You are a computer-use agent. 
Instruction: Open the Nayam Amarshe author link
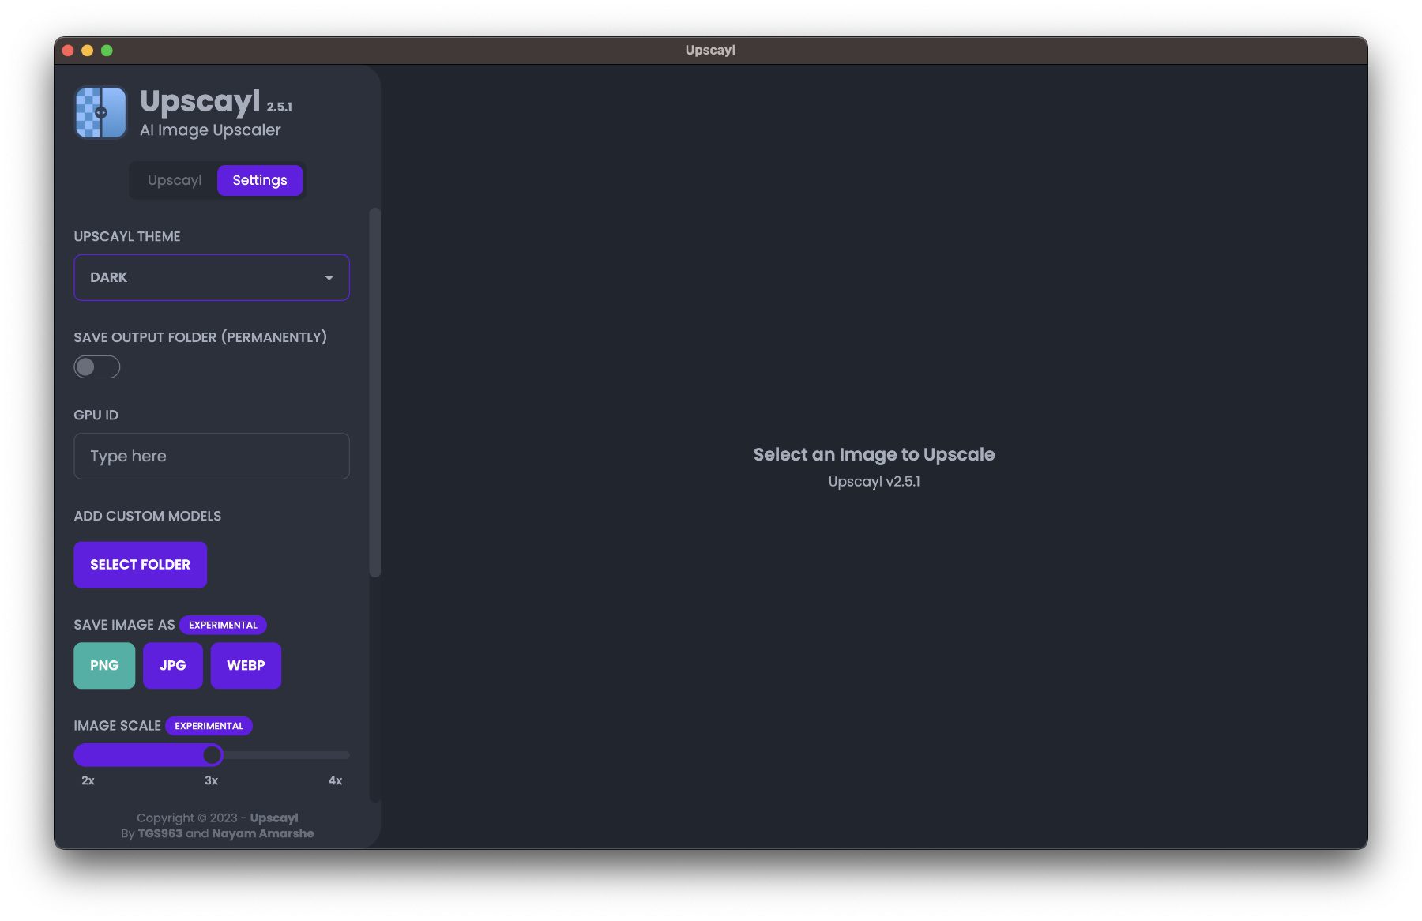[x=262, y=833]
